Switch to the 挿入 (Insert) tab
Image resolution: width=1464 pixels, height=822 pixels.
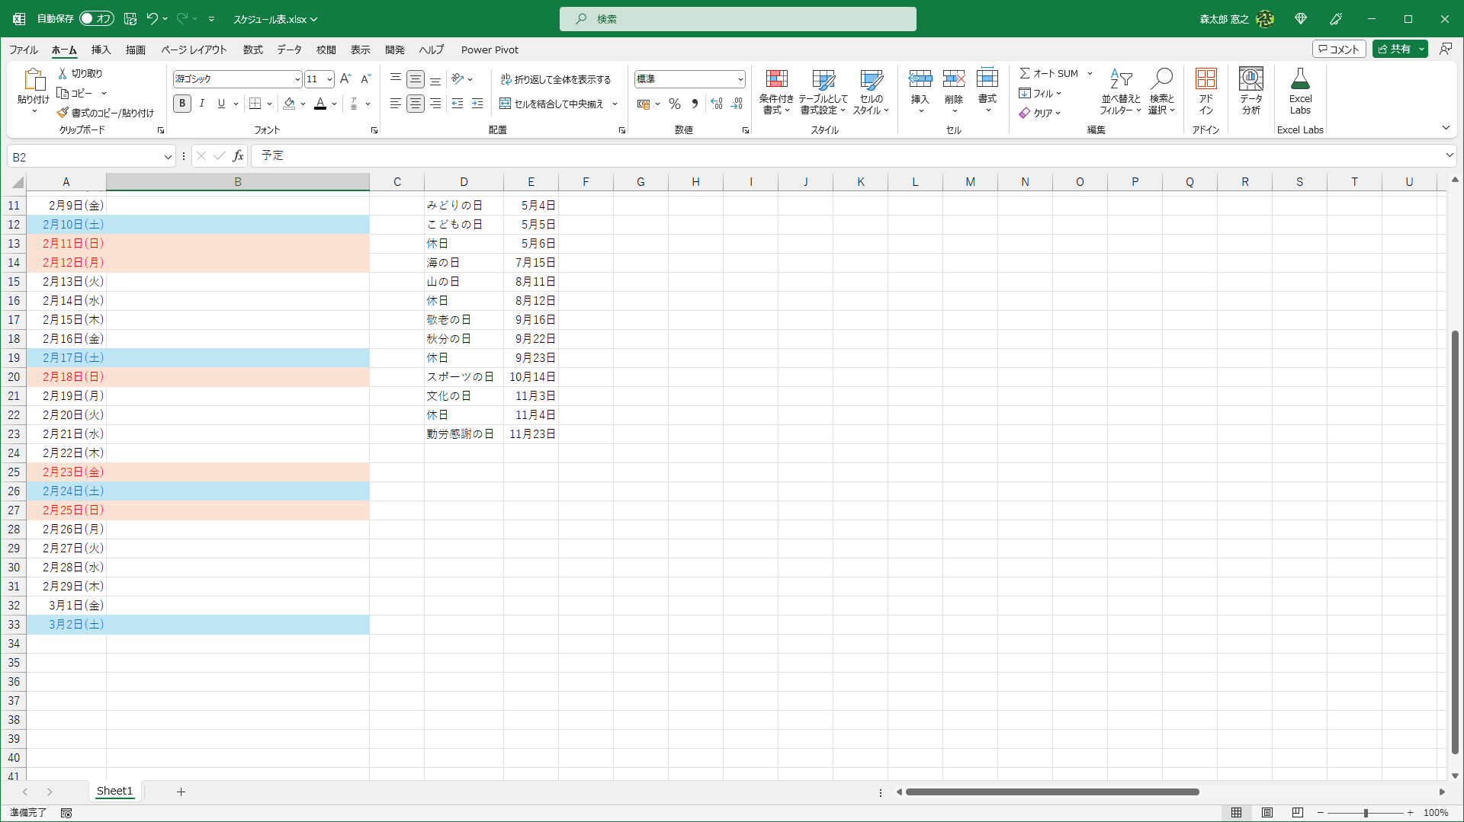pos(101,50)
